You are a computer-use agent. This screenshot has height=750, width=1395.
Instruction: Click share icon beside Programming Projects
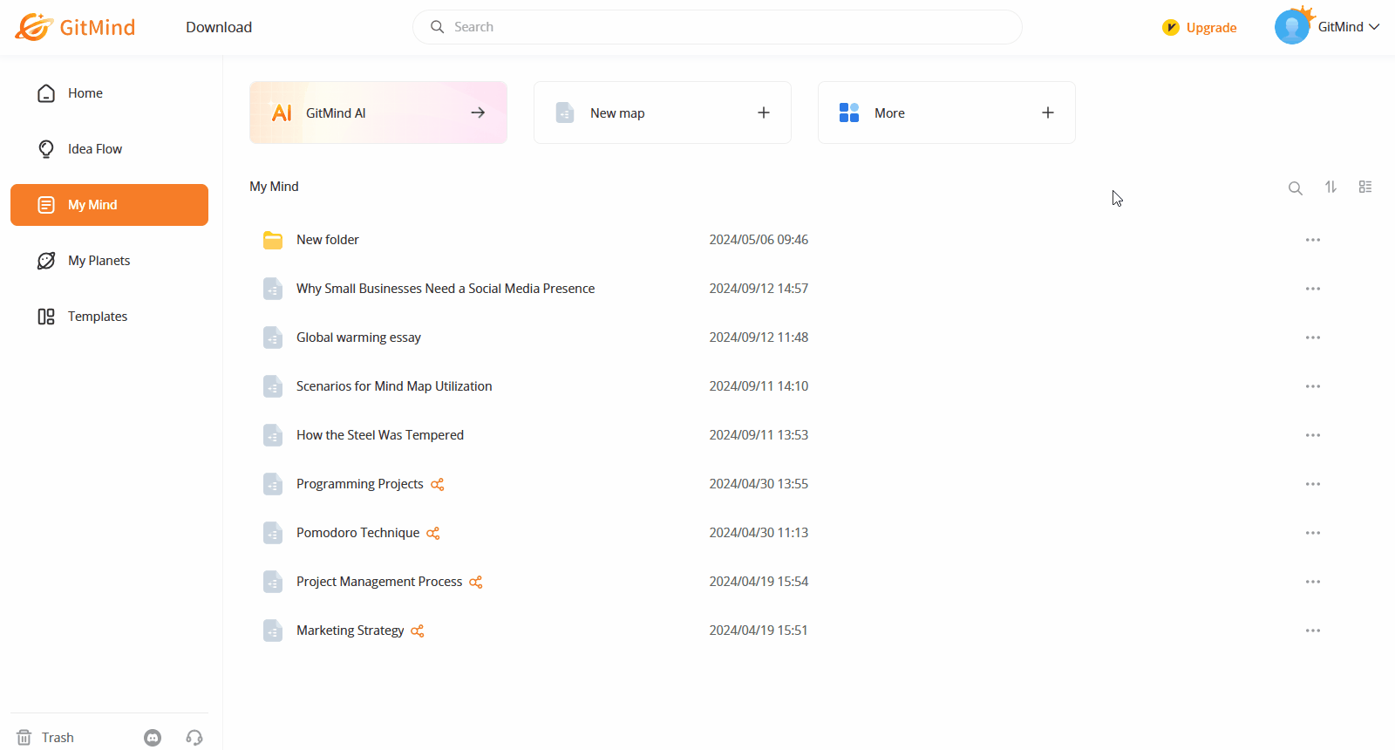pyautogui.click(x=438, y=485)
